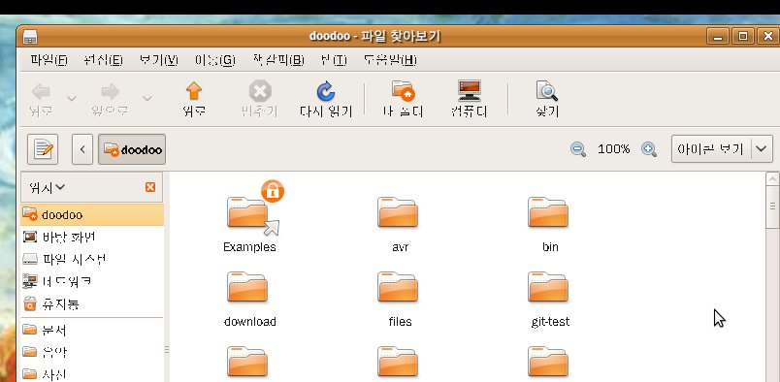Select the Network entry in the sidebar
780x382 pixels.
pos(92,281)
